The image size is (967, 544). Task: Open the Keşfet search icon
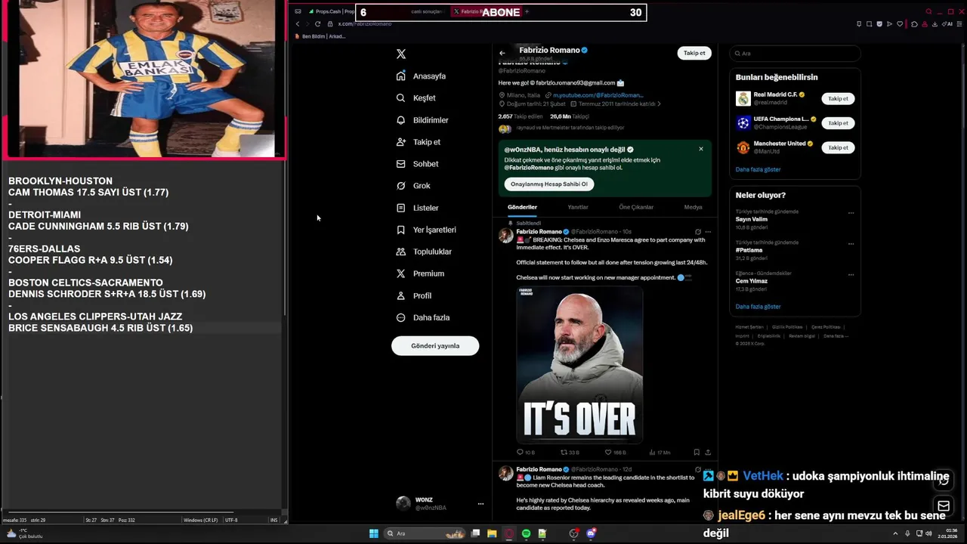click(401, 98)
